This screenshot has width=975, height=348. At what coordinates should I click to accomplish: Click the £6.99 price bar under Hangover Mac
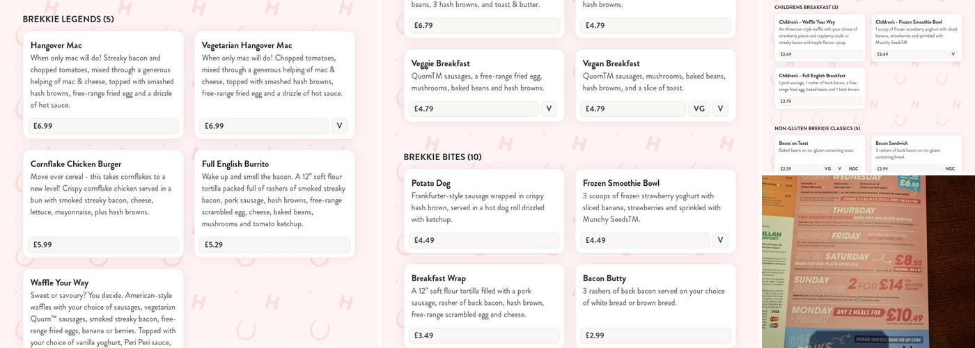(103, 126)
